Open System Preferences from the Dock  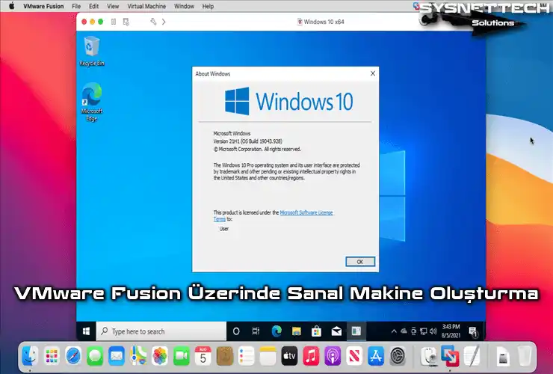[x=398, y=356]
